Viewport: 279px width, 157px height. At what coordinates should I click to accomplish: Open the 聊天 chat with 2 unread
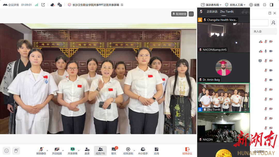114,149
